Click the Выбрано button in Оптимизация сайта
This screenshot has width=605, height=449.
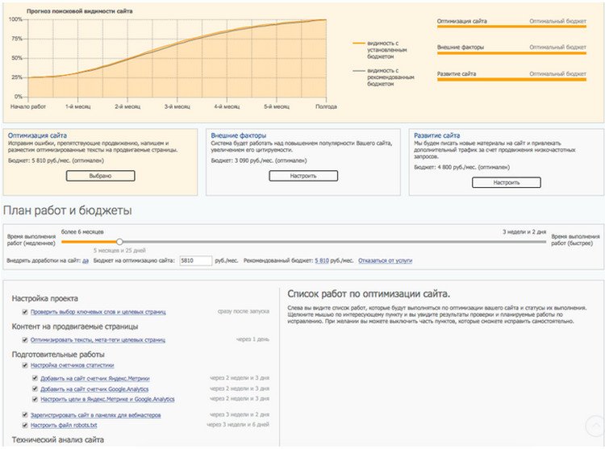(x=100, y=176)
